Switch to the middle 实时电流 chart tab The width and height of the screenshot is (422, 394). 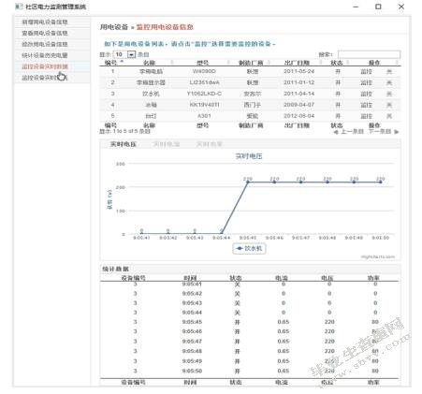click(167, 144)
